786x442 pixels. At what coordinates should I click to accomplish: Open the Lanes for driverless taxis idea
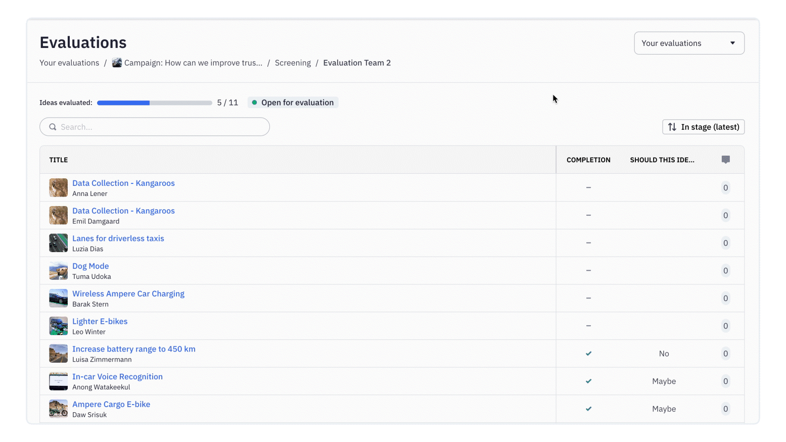pos(118,238)
